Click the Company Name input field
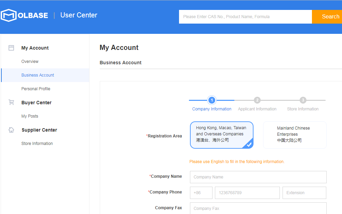Viewport: 342px width, 214px height. click(x=258, y=177)
